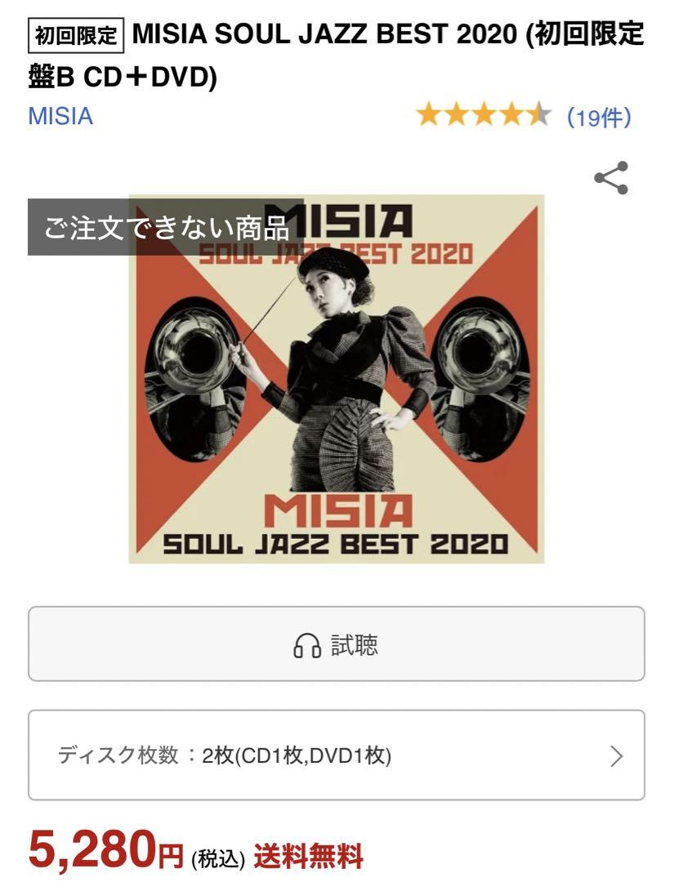The height and width of the screenshot is (882, 674).
Task: Open the 19件 reviews link
Action: (599, 117)
